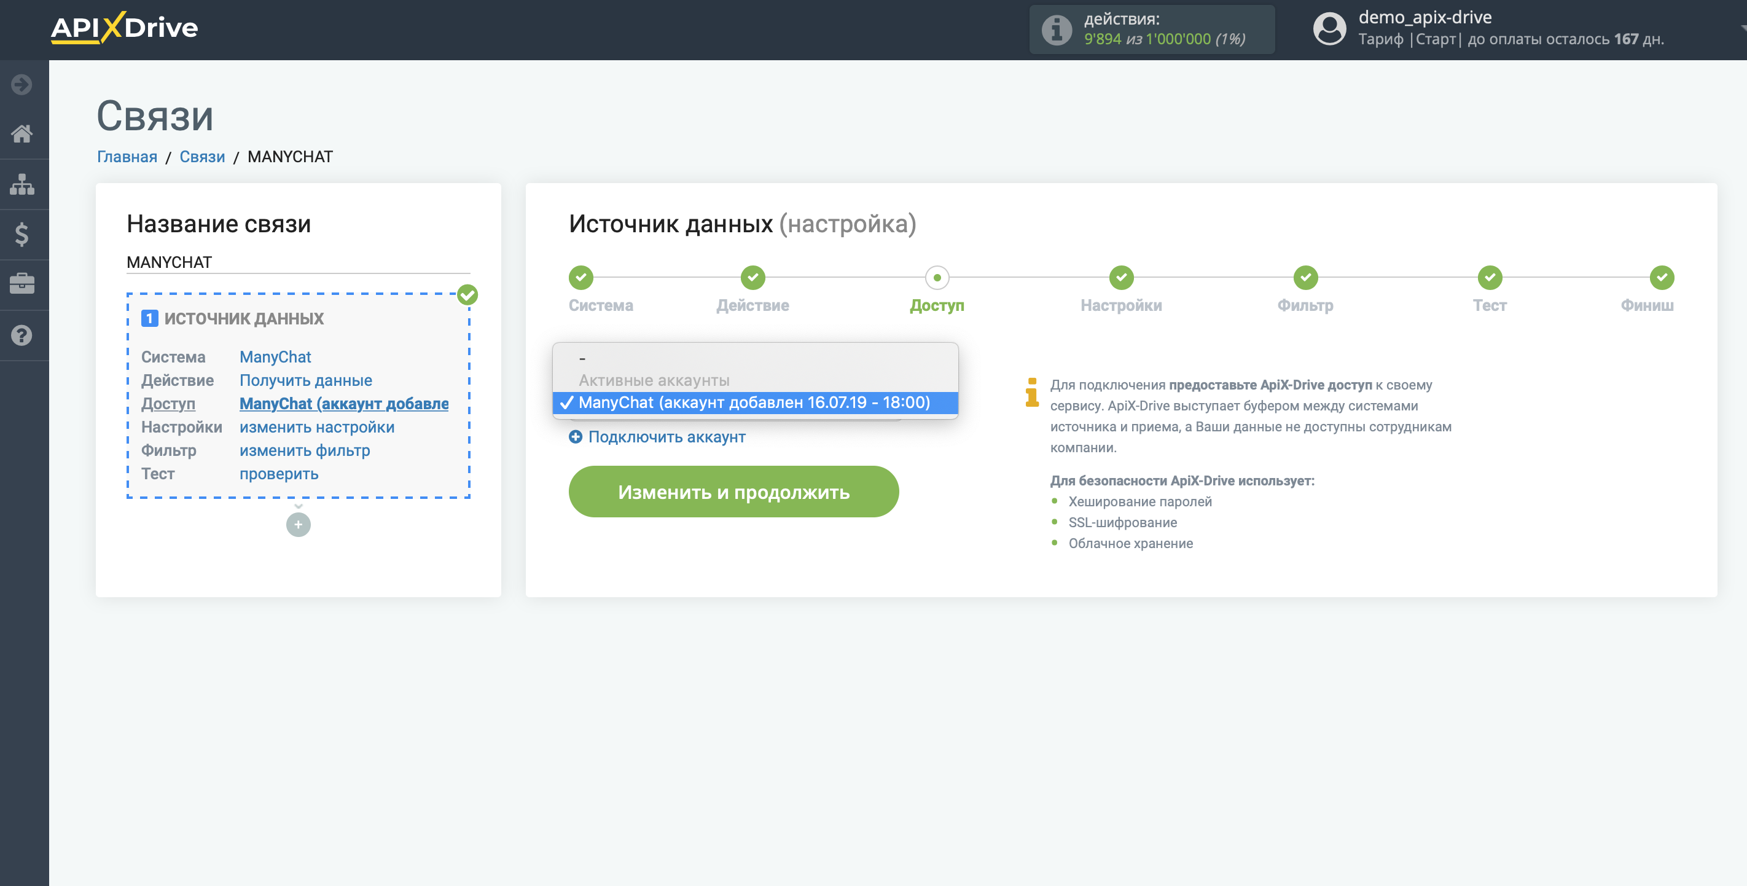Go to home via house icon
The width and height of the screenshot is (1747, 886).
point(21,134)
